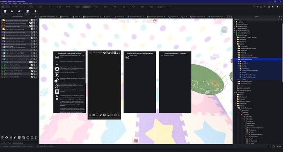Toggle visibility of ScreenGui.Canvas.Plugin bookmark
This screenshot has height=152, width=283.
30,26
